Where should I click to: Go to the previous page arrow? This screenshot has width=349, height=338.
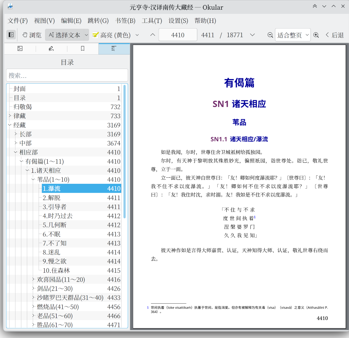152,35
